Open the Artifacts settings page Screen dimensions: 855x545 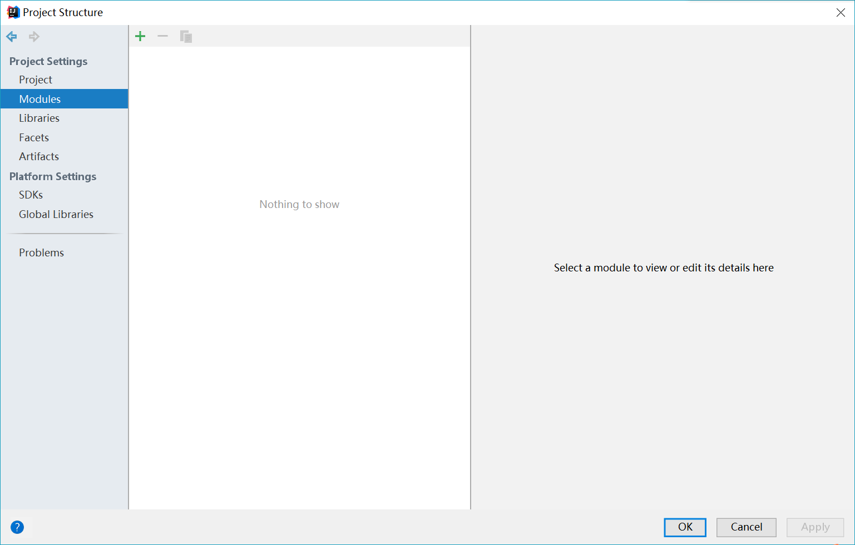pos(64,156)
